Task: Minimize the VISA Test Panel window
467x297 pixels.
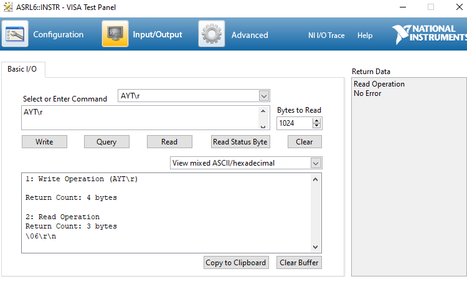Action: 403,7
